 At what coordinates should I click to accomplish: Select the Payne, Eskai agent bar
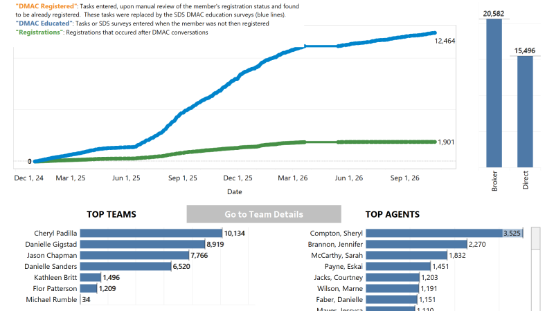pyautogui.click(x=398, y=266)
